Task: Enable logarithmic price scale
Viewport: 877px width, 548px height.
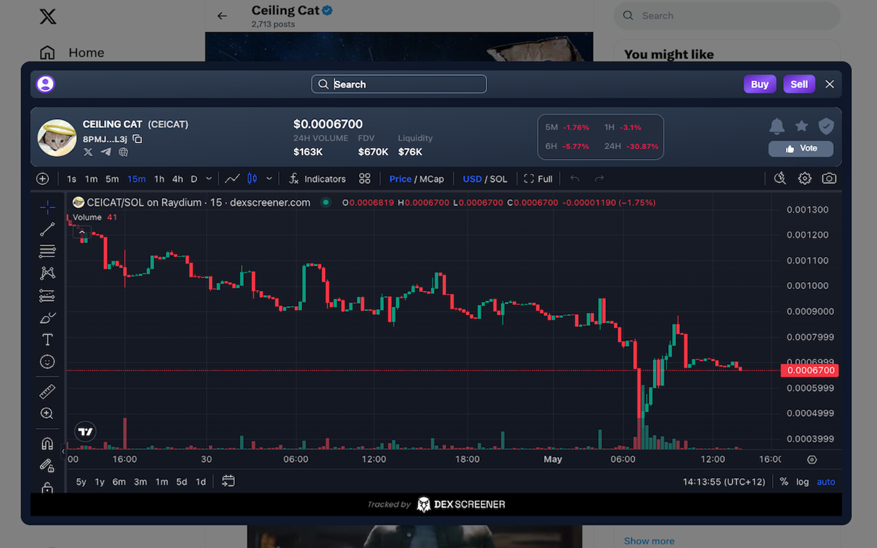Action: pyautogui.click(x=802, y=482)
